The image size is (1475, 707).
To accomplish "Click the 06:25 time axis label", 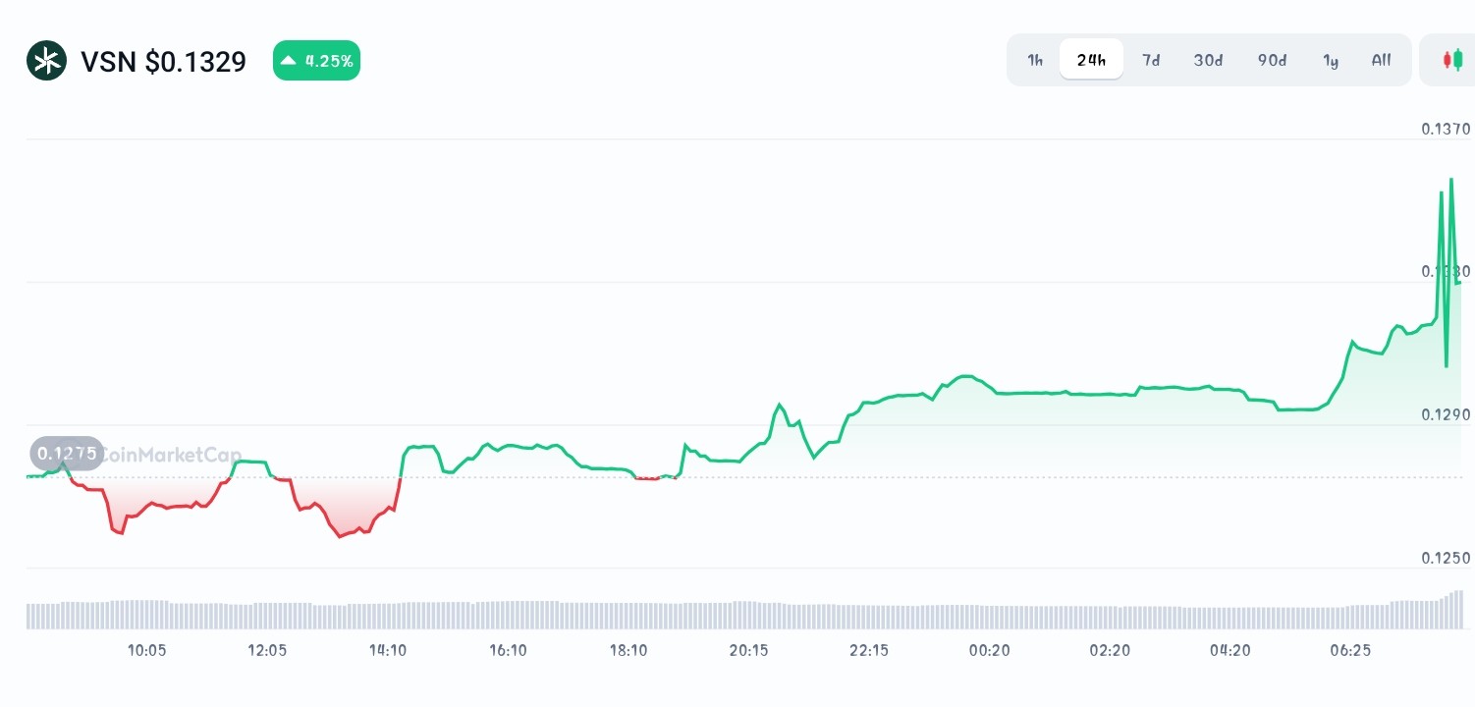I will [1350, 651].
